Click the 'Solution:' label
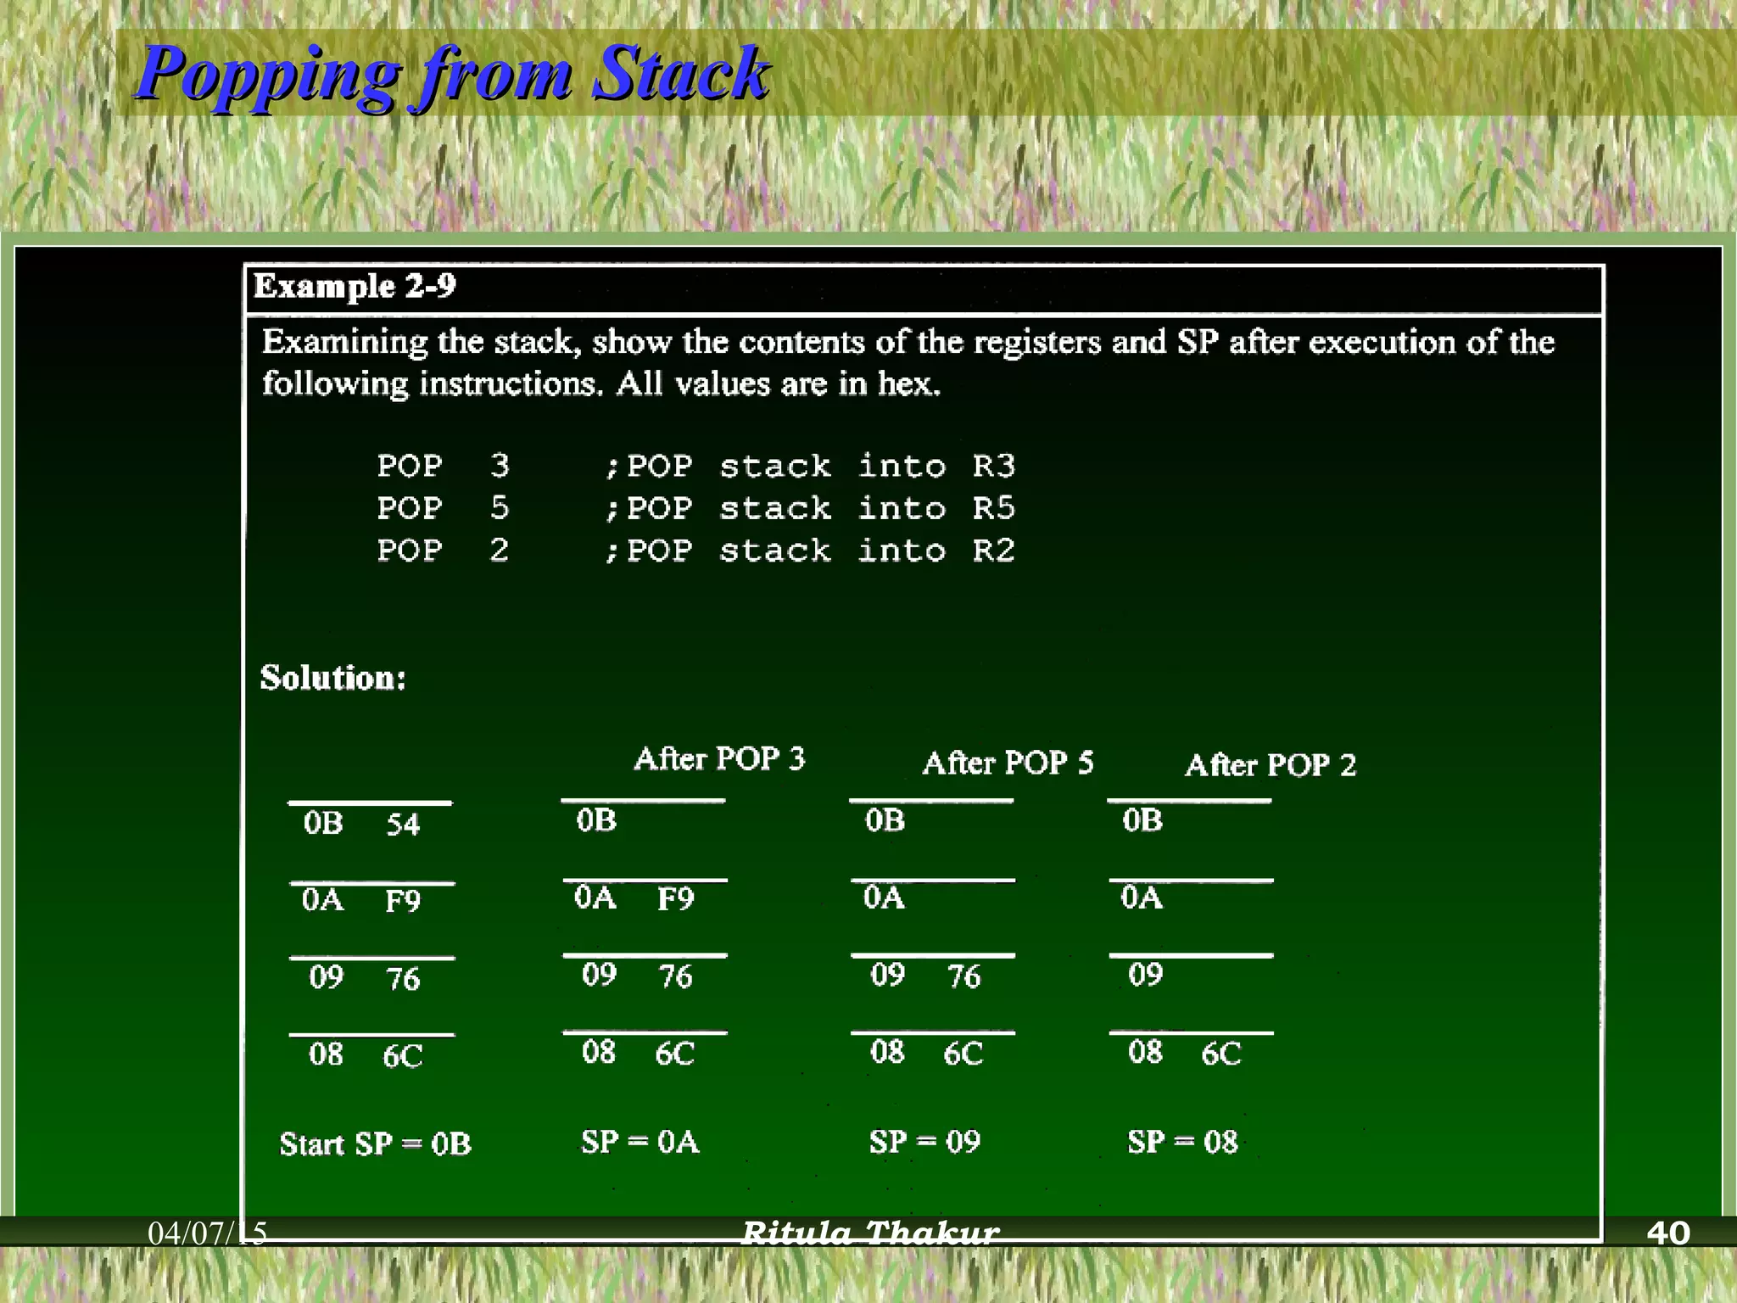 pos(332,678)
